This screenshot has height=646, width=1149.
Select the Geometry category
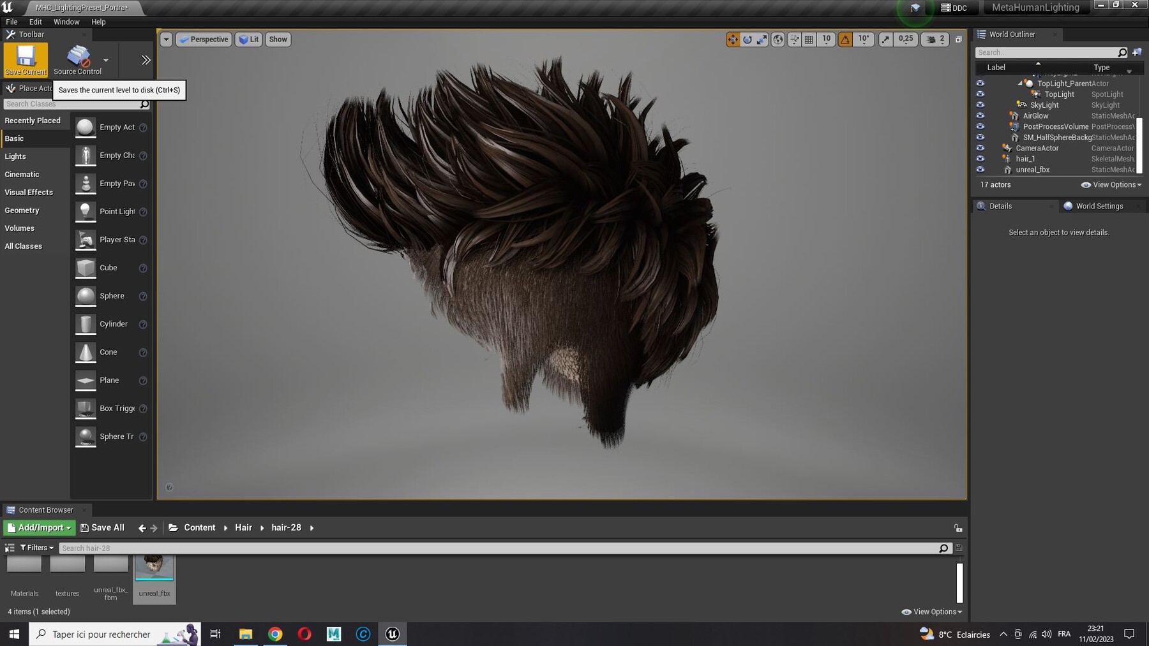[x=34, y=210]
